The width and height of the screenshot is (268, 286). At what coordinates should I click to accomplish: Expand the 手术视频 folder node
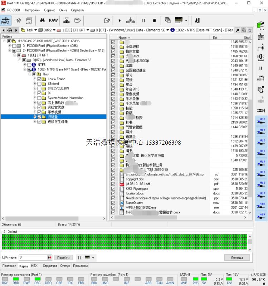35,112
